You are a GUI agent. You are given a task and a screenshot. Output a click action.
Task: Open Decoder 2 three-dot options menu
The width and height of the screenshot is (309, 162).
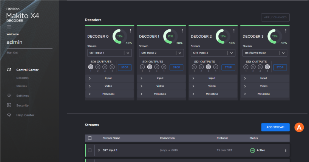point(234,31)
